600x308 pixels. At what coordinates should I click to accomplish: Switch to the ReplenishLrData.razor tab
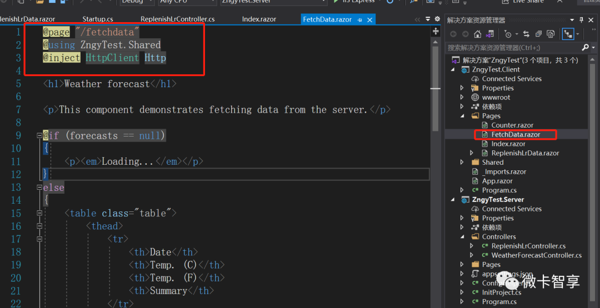[27, 19]
